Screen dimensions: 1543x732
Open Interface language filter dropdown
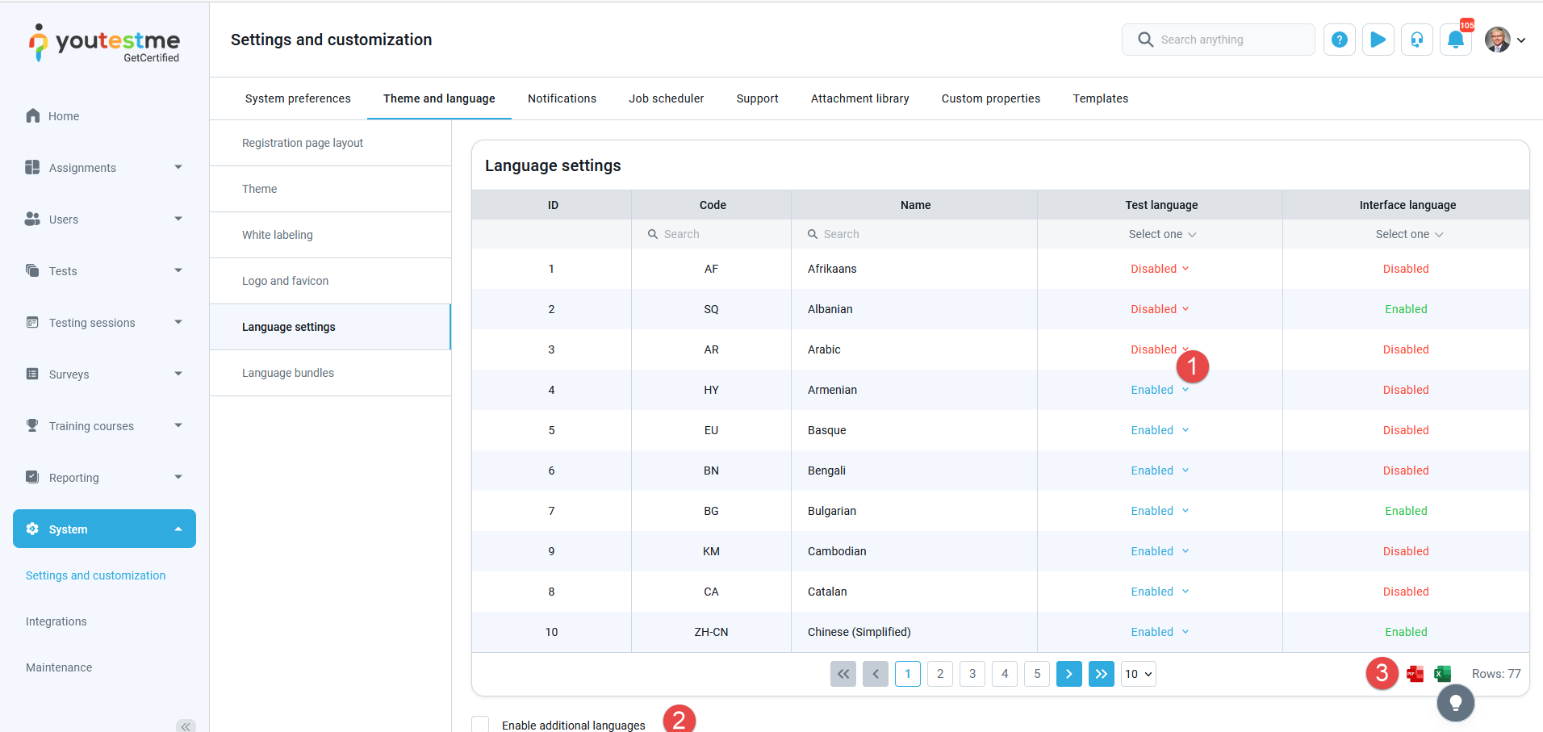coord(1408,234)
